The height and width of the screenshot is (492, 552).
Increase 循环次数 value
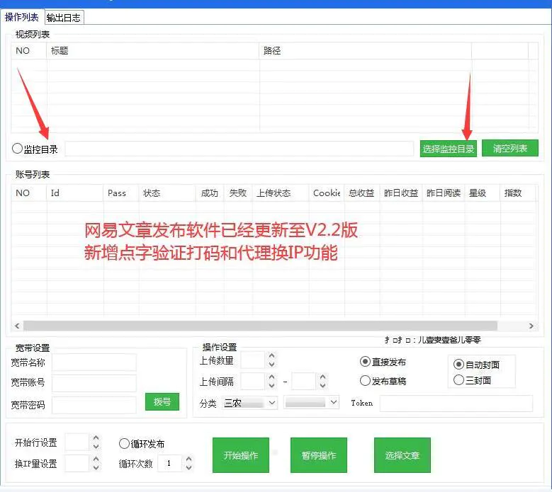189,459
